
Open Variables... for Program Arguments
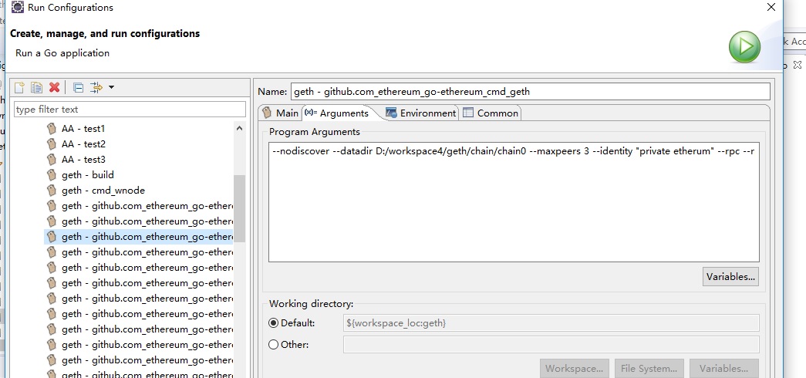730,277
